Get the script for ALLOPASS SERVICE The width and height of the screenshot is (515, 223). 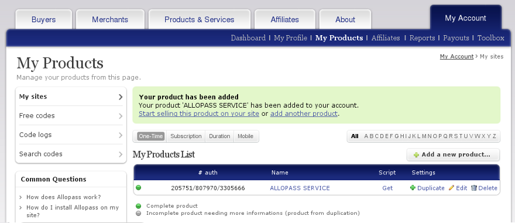387,188
